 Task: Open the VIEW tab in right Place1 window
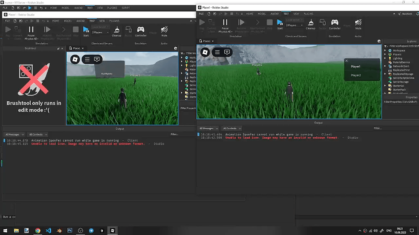click(x=296, y=14)
